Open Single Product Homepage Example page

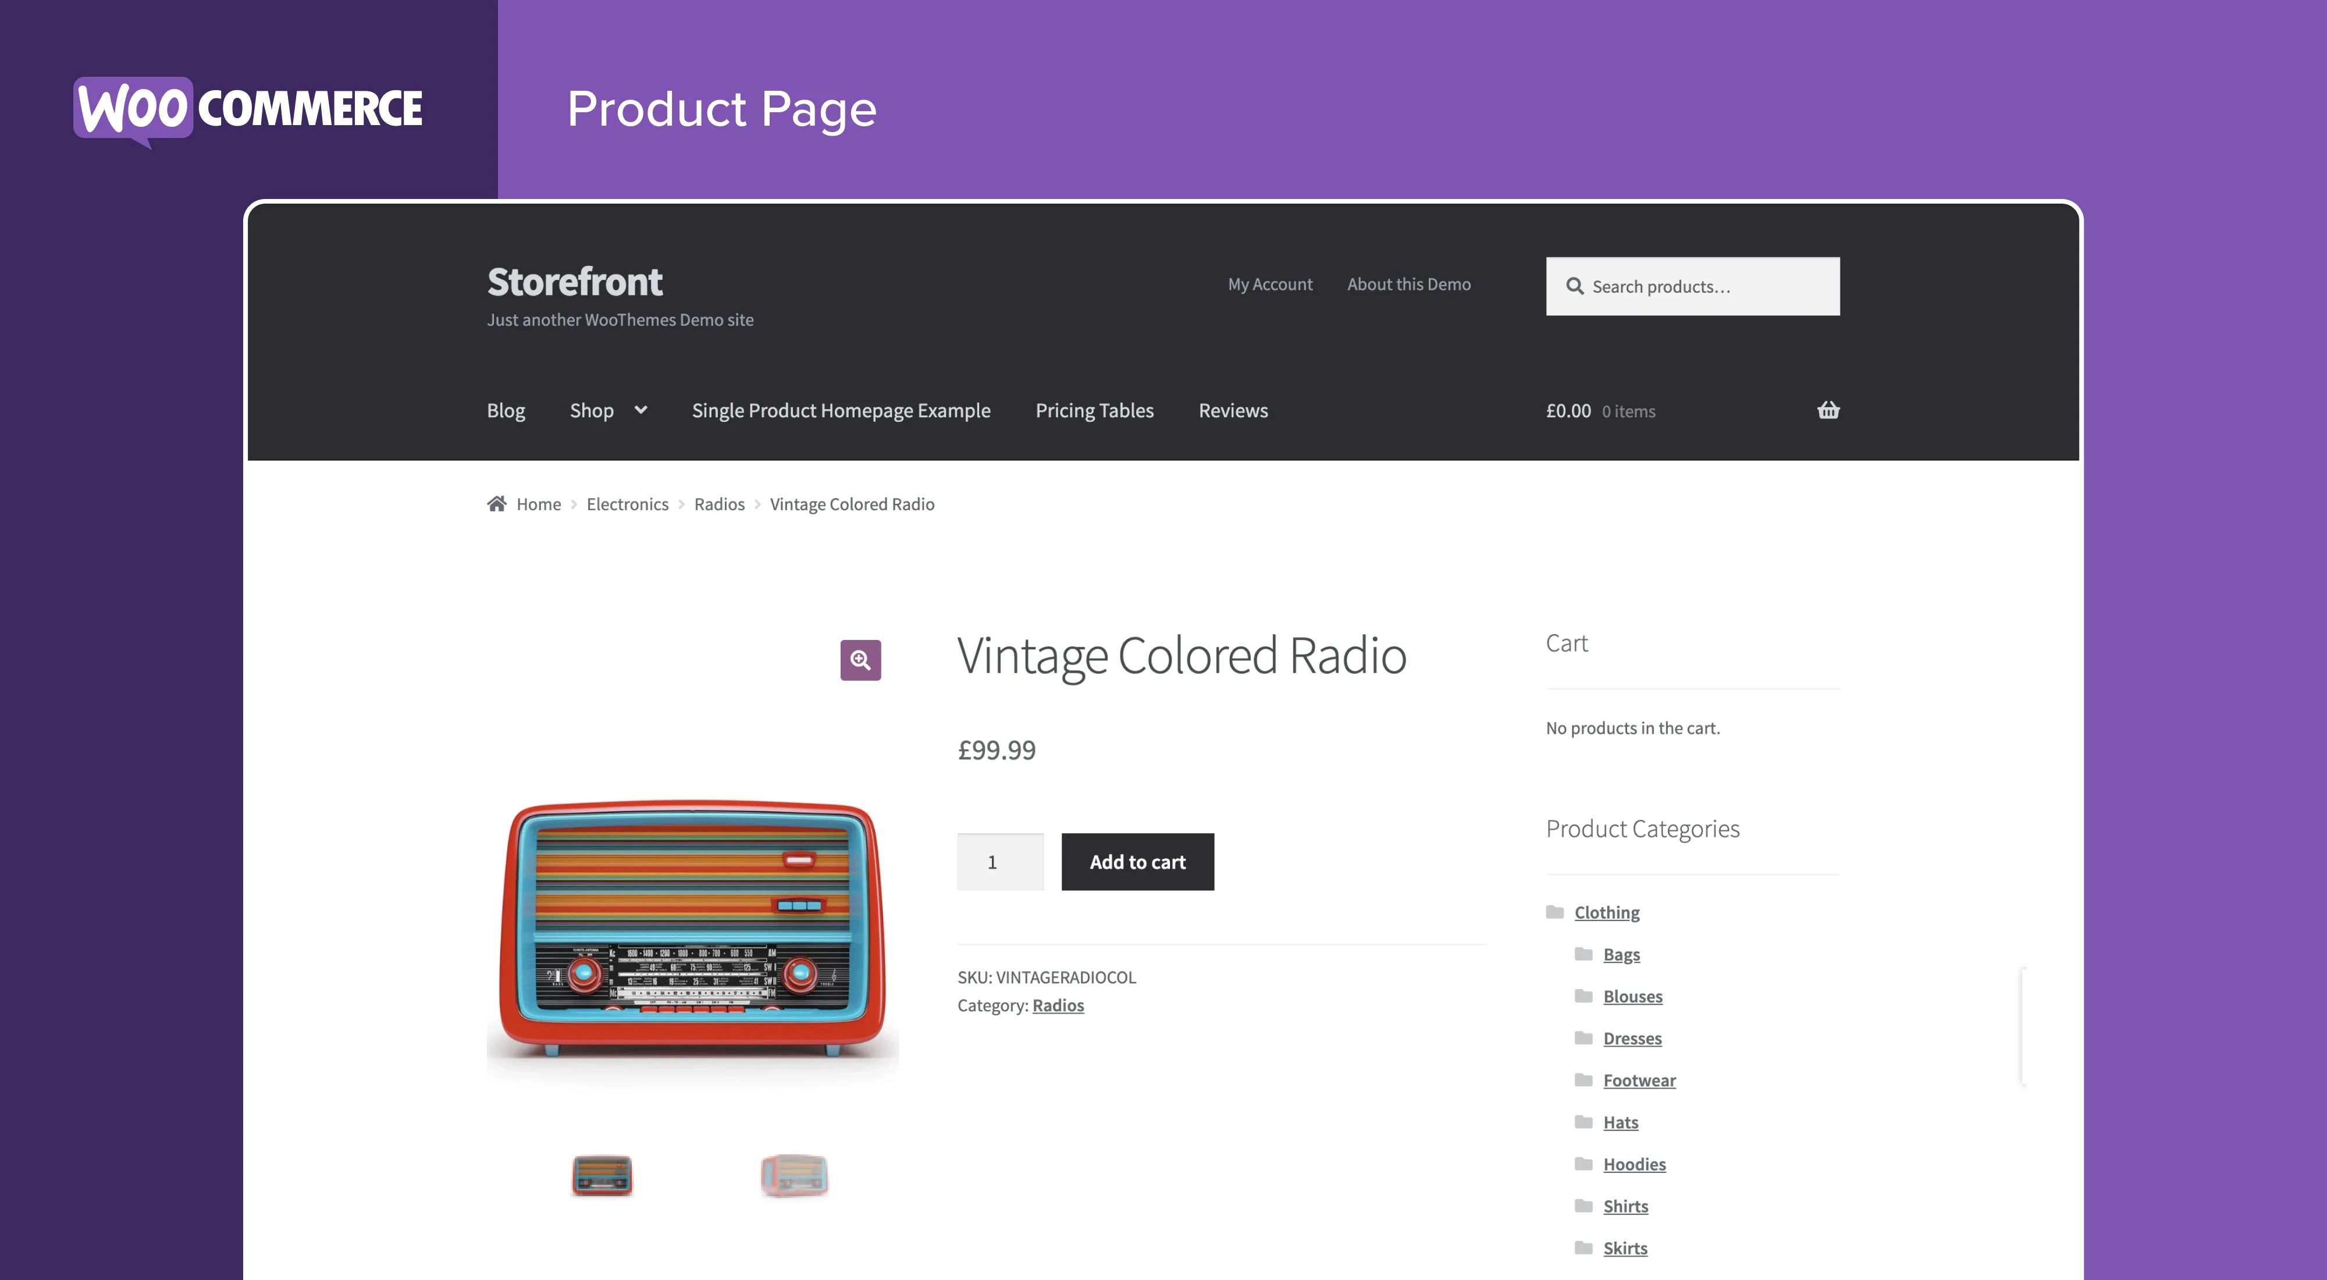(x=840, y=410)
